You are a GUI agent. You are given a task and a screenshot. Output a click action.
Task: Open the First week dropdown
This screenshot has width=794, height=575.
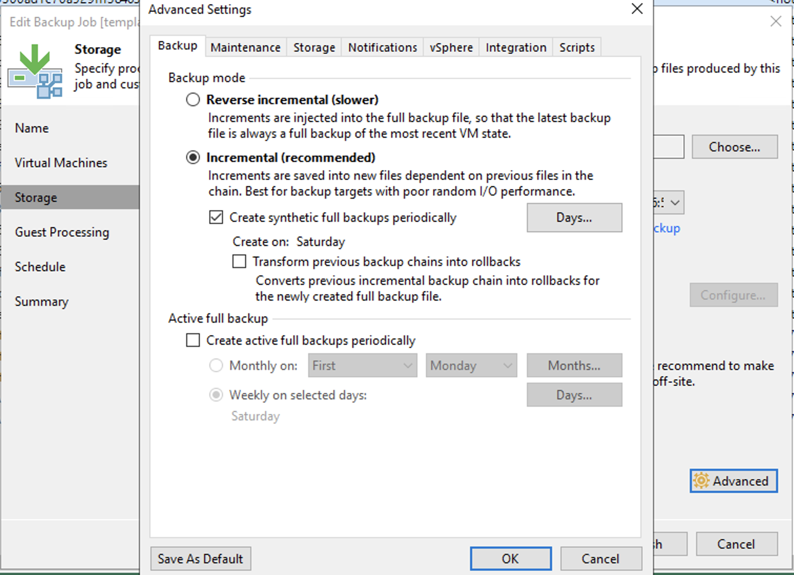(x=362, y=366)
